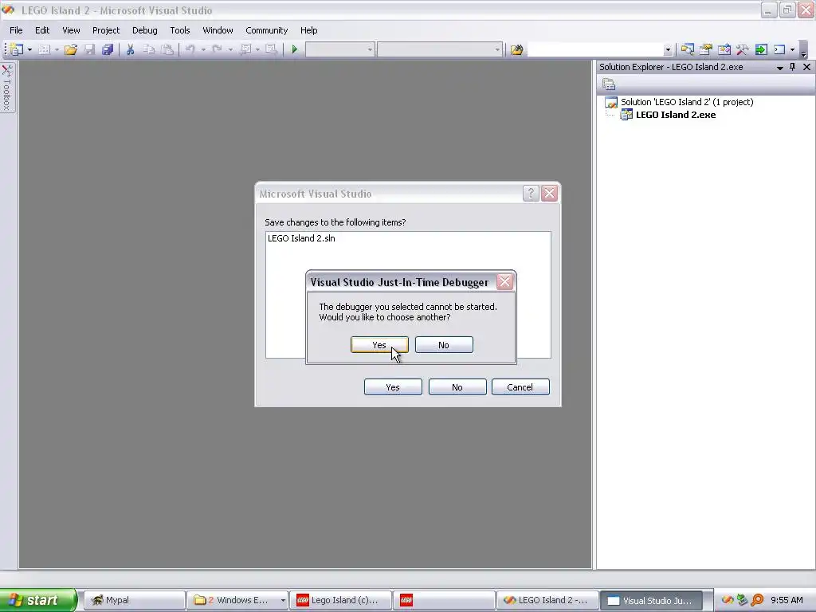Click the New Project toolbar icon
This screenshot has width=816, height=612.
[17, 49]
